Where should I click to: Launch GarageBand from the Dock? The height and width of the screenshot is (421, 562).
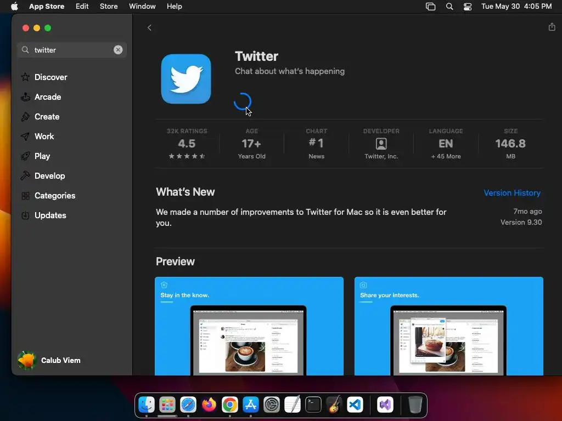tap(334, 405)
